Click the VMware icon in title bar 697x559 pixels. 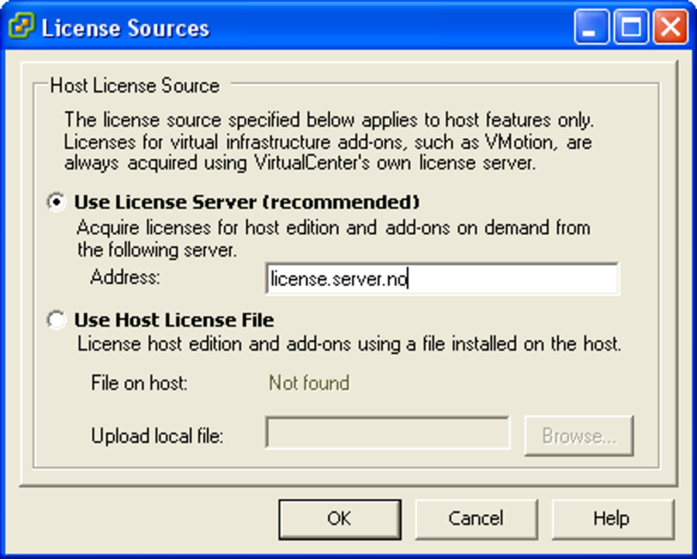click(x=22, y=26)
